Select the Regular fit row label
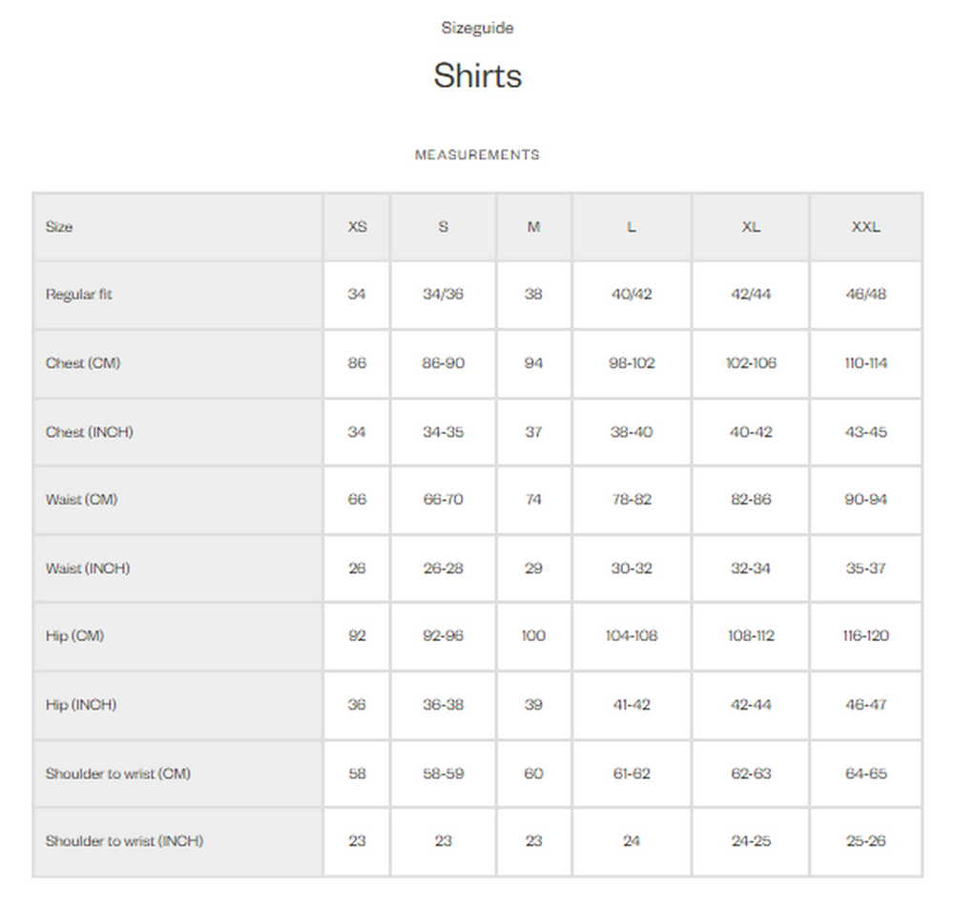 (x=78, y=295)
